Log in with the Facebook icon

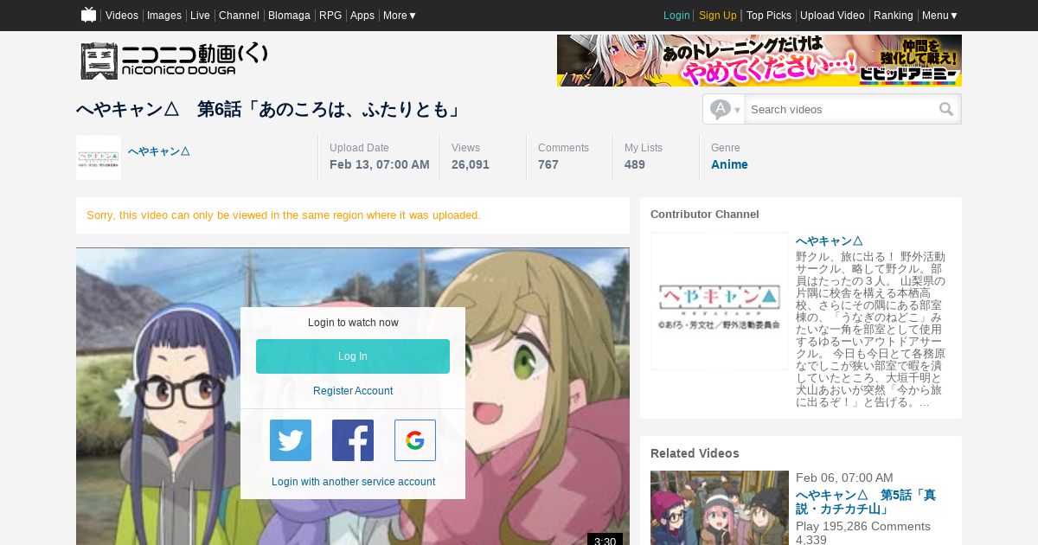click(x=353, y=440)
